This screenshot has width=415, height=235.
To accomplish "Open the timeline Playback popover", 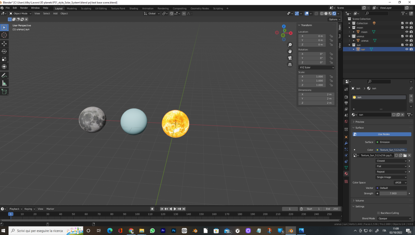I will point(16,209).
